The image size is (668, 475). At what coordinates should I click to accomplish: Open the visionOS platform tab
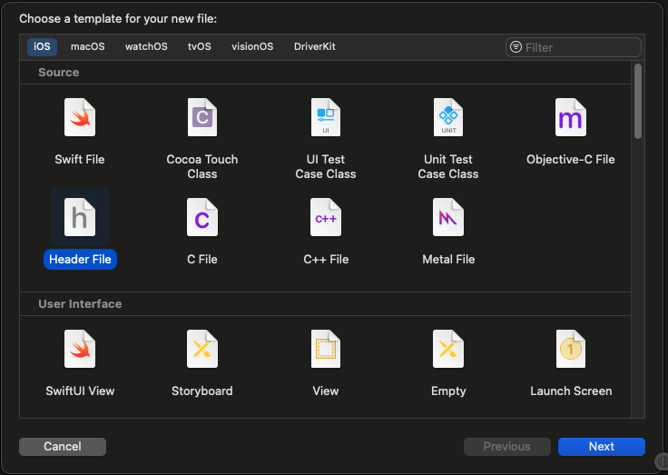252,46
